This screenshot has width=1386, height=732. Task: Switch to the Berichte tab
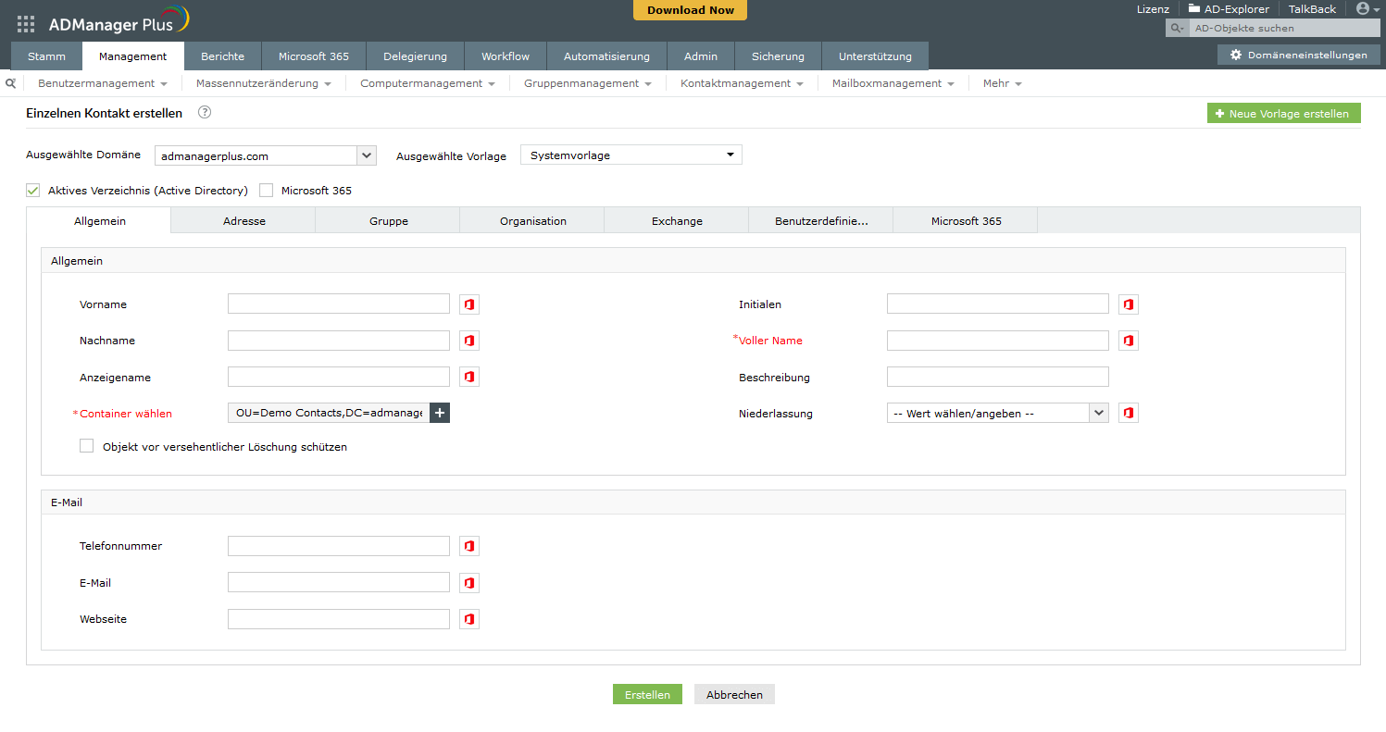223,56
